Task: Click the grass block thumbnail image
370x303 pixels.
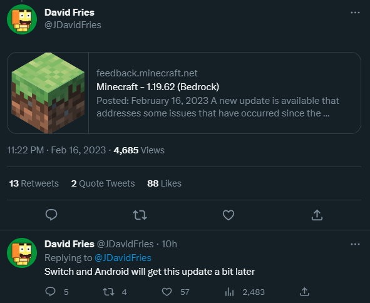Action: click(48, 93)
